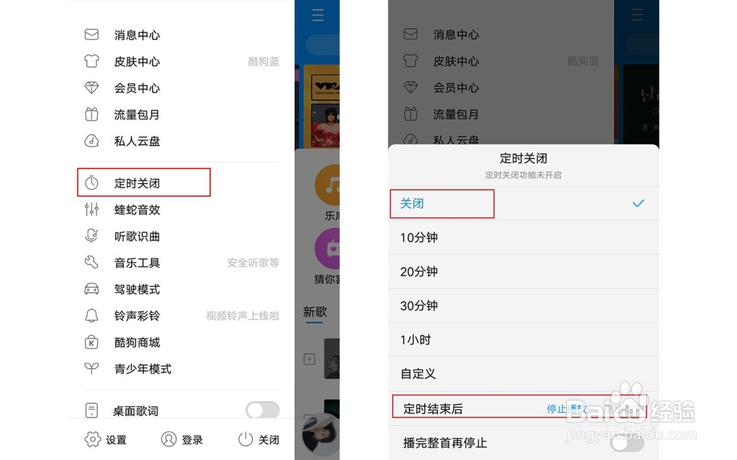
Task: Toggle the 桌面歌词 switch
Action: (262, 410)
